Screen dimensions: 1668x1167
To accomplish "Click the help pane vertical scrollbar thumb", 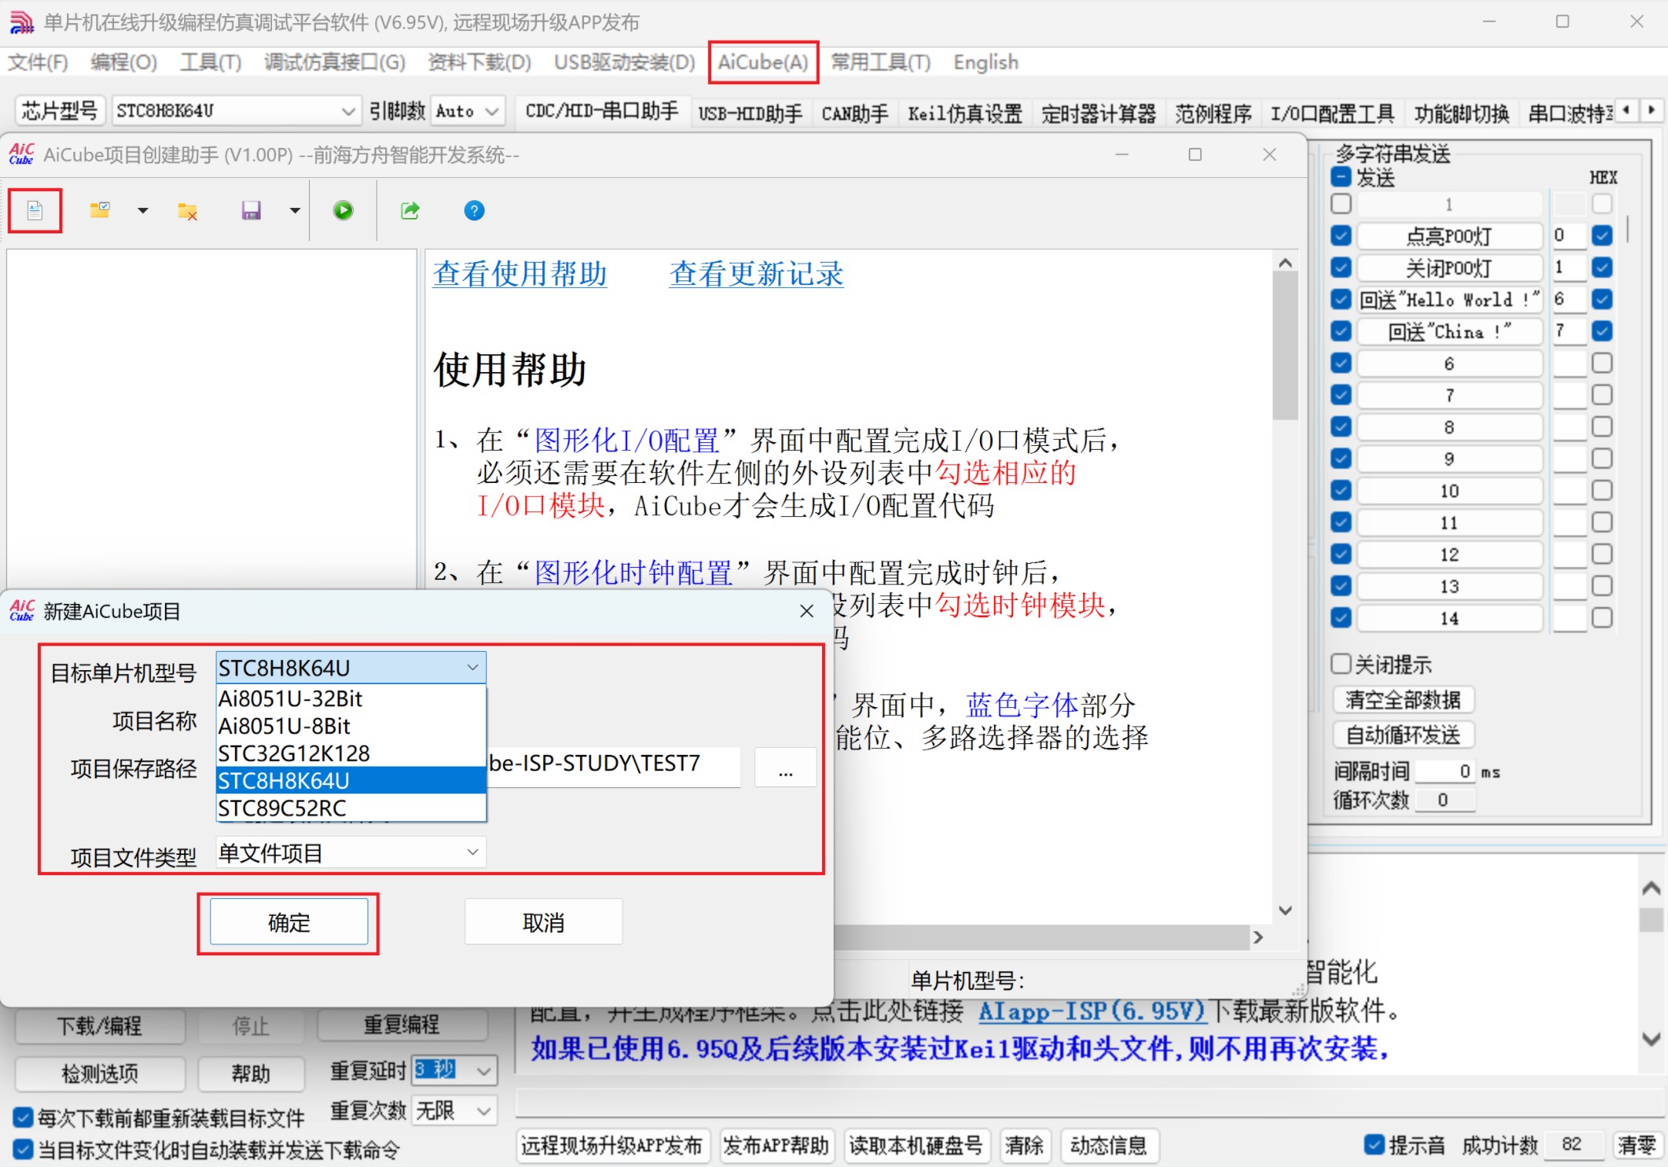I will click(1285, 345).
